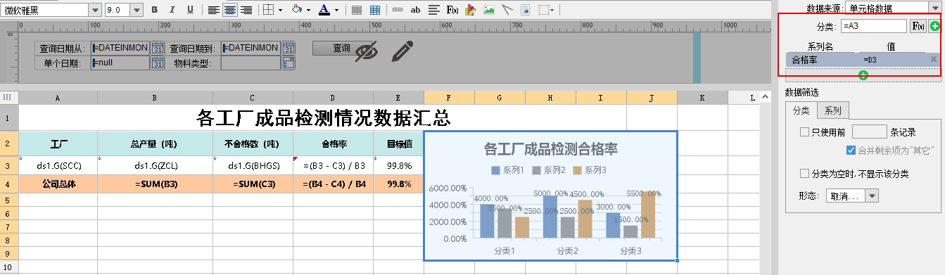Apply underline formatting

tap(190, 10)
